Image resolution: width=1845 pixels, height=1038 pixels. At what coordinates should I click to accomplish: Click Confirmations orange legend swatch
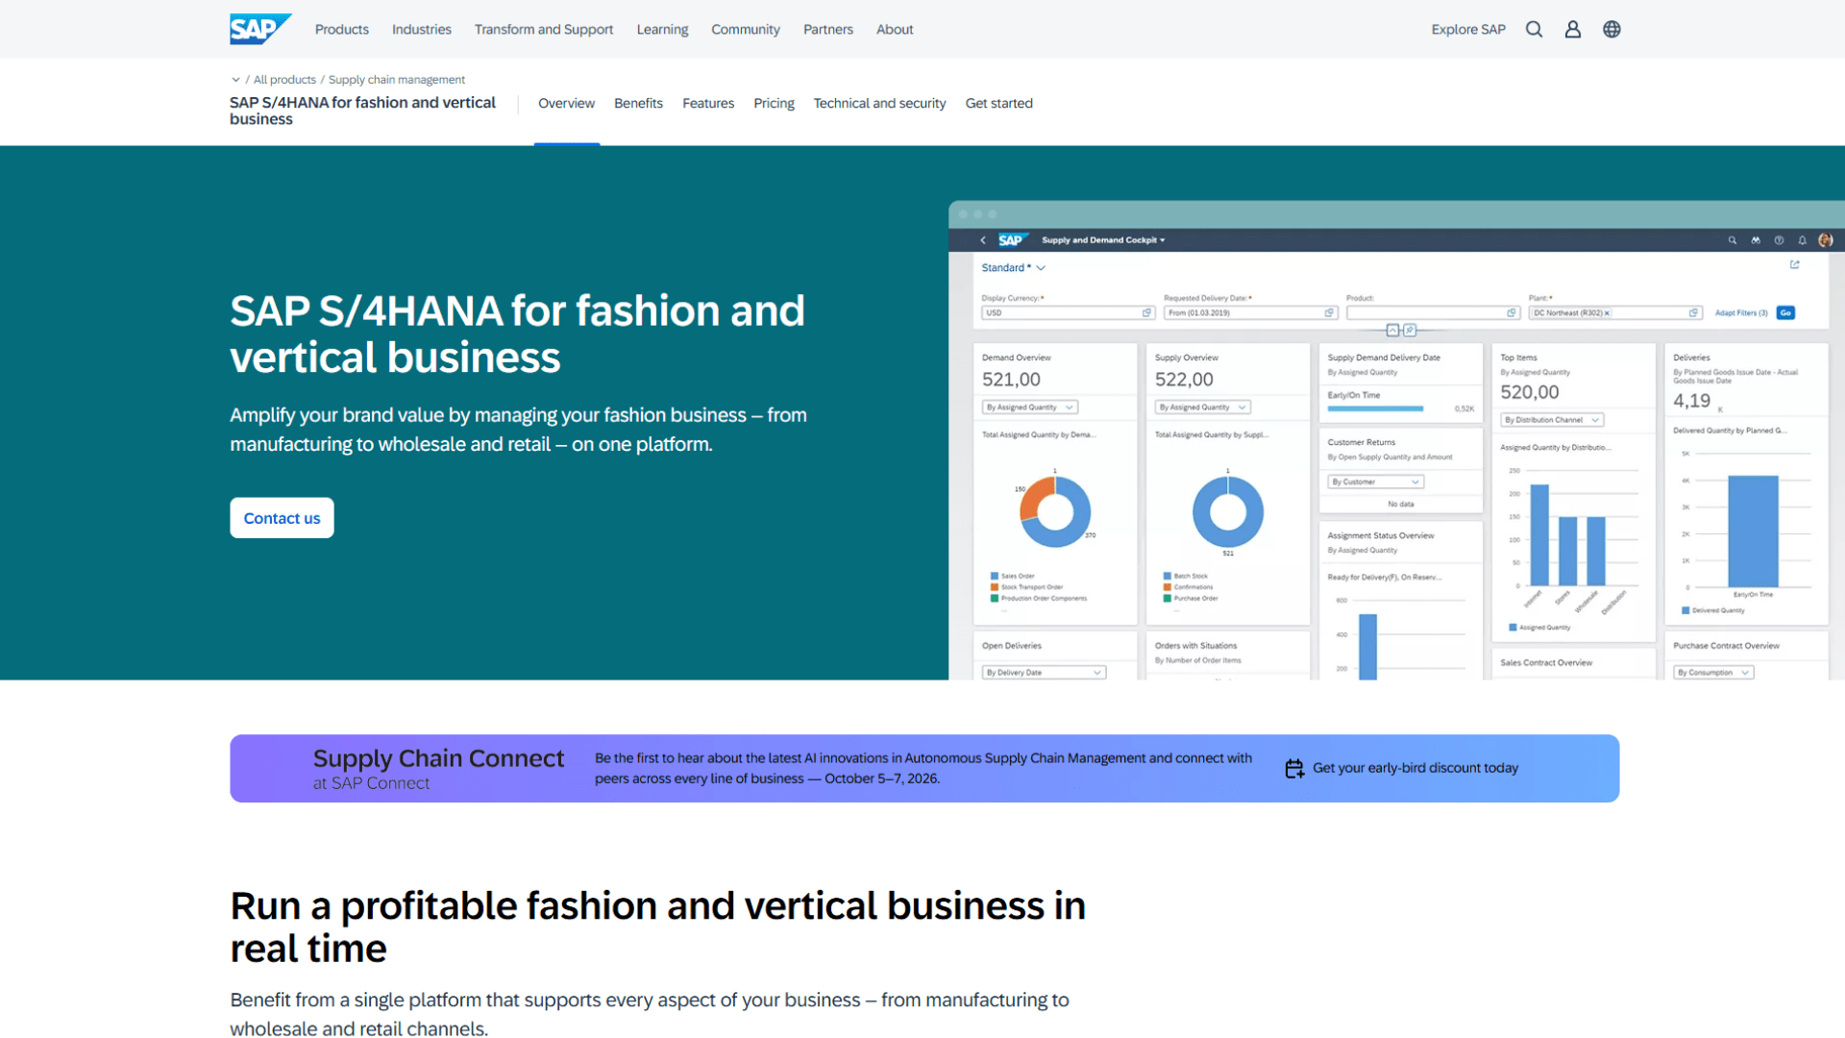1168,587
